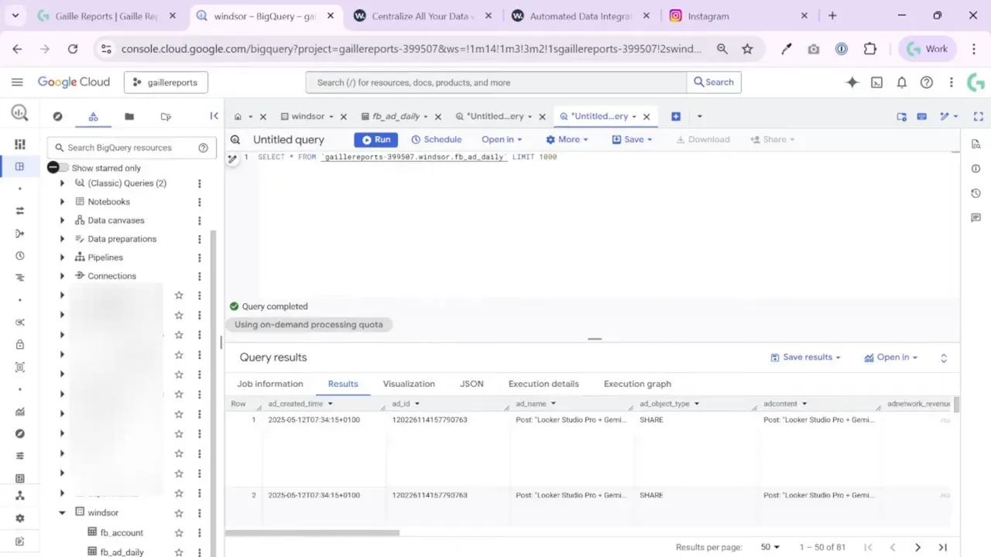Add a new query tab with plus button

[676, 116]
